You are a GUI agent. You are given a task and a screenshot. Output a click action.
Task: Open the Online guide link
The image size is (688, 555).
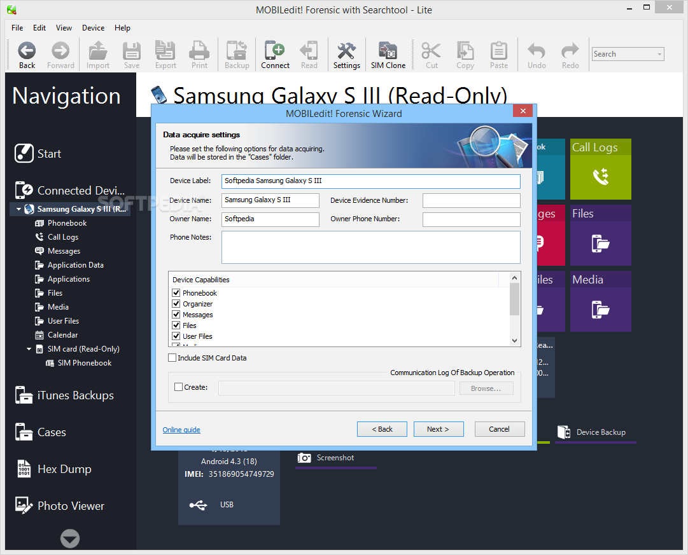181,430
